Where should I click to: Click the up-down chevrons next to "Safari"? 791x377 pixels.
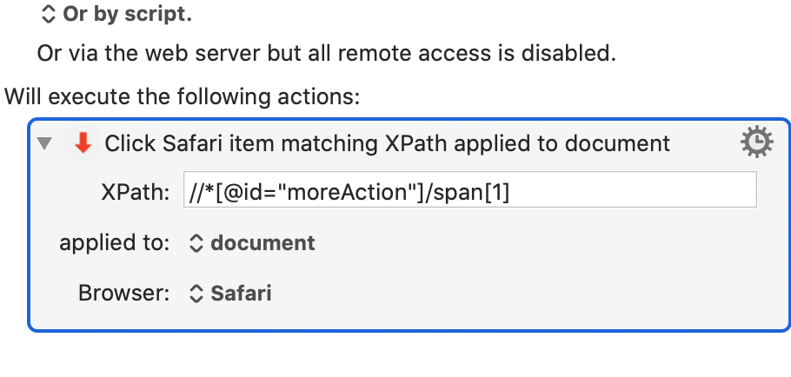click(196, 294)
